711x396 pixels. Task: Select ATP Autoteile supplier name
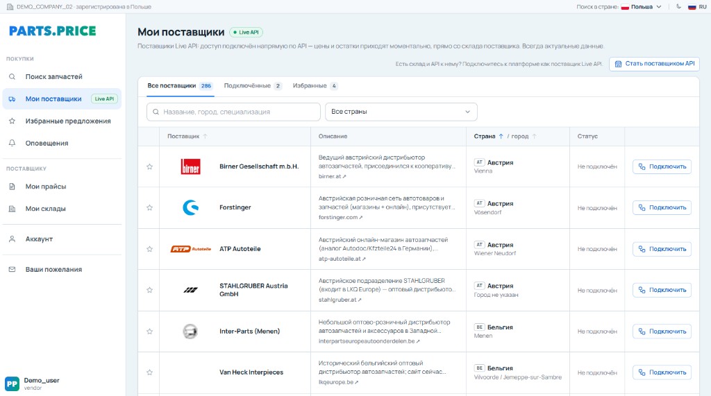(240, 249)
